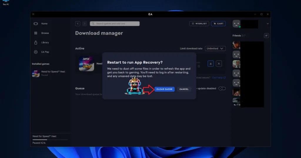The image size is (301, 158).
Task: Click the download info icon in Active row
Action: click(x=199, y=66)
